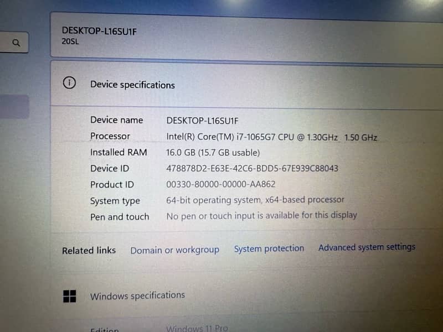Expand the Windows specifications section header
443x332 pixels.
[246, 296]
